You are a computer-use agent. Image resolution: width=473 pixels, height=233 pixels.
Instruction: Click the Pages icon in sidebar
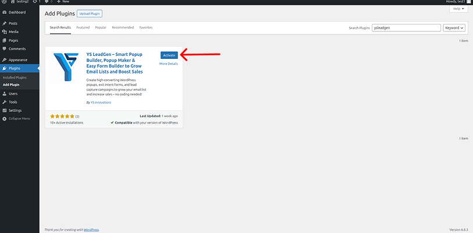click(x=4, y=40)
